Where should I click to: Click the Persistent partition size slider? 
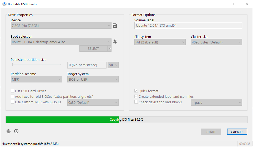(x=36, y=65)
